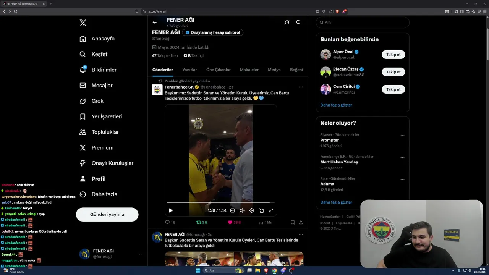This screenshot has height=275, width=489.
Task: Toggle picture-in-picture for video
Action: click(261, 210)
